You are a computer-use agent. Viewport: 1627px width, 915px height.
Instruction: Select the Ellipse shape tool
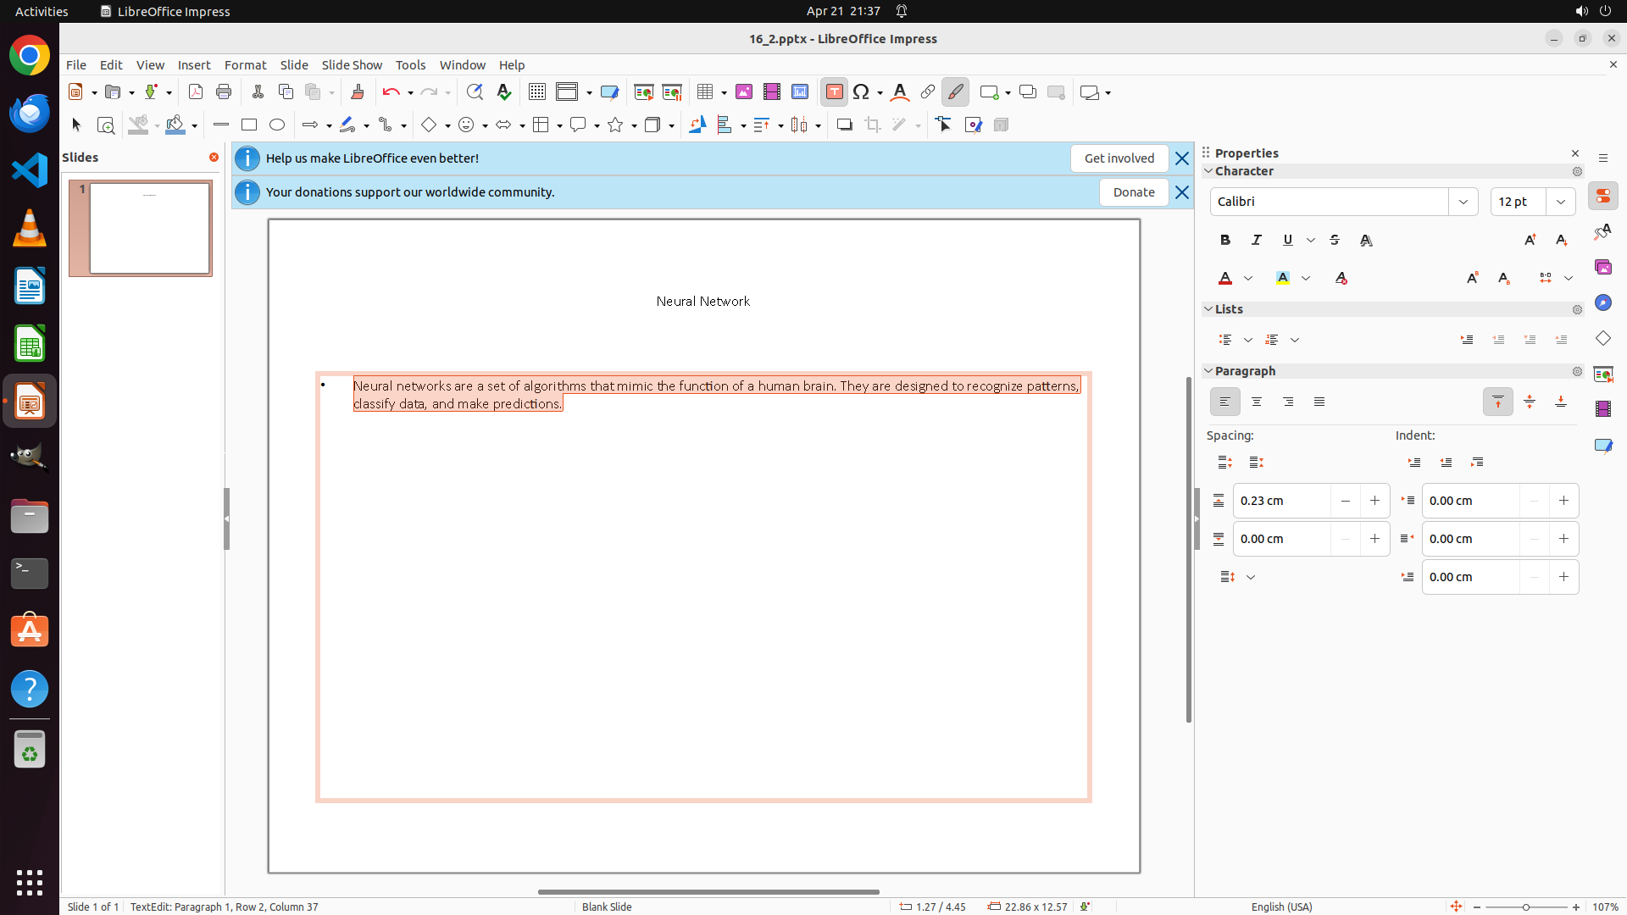[277, 125]
